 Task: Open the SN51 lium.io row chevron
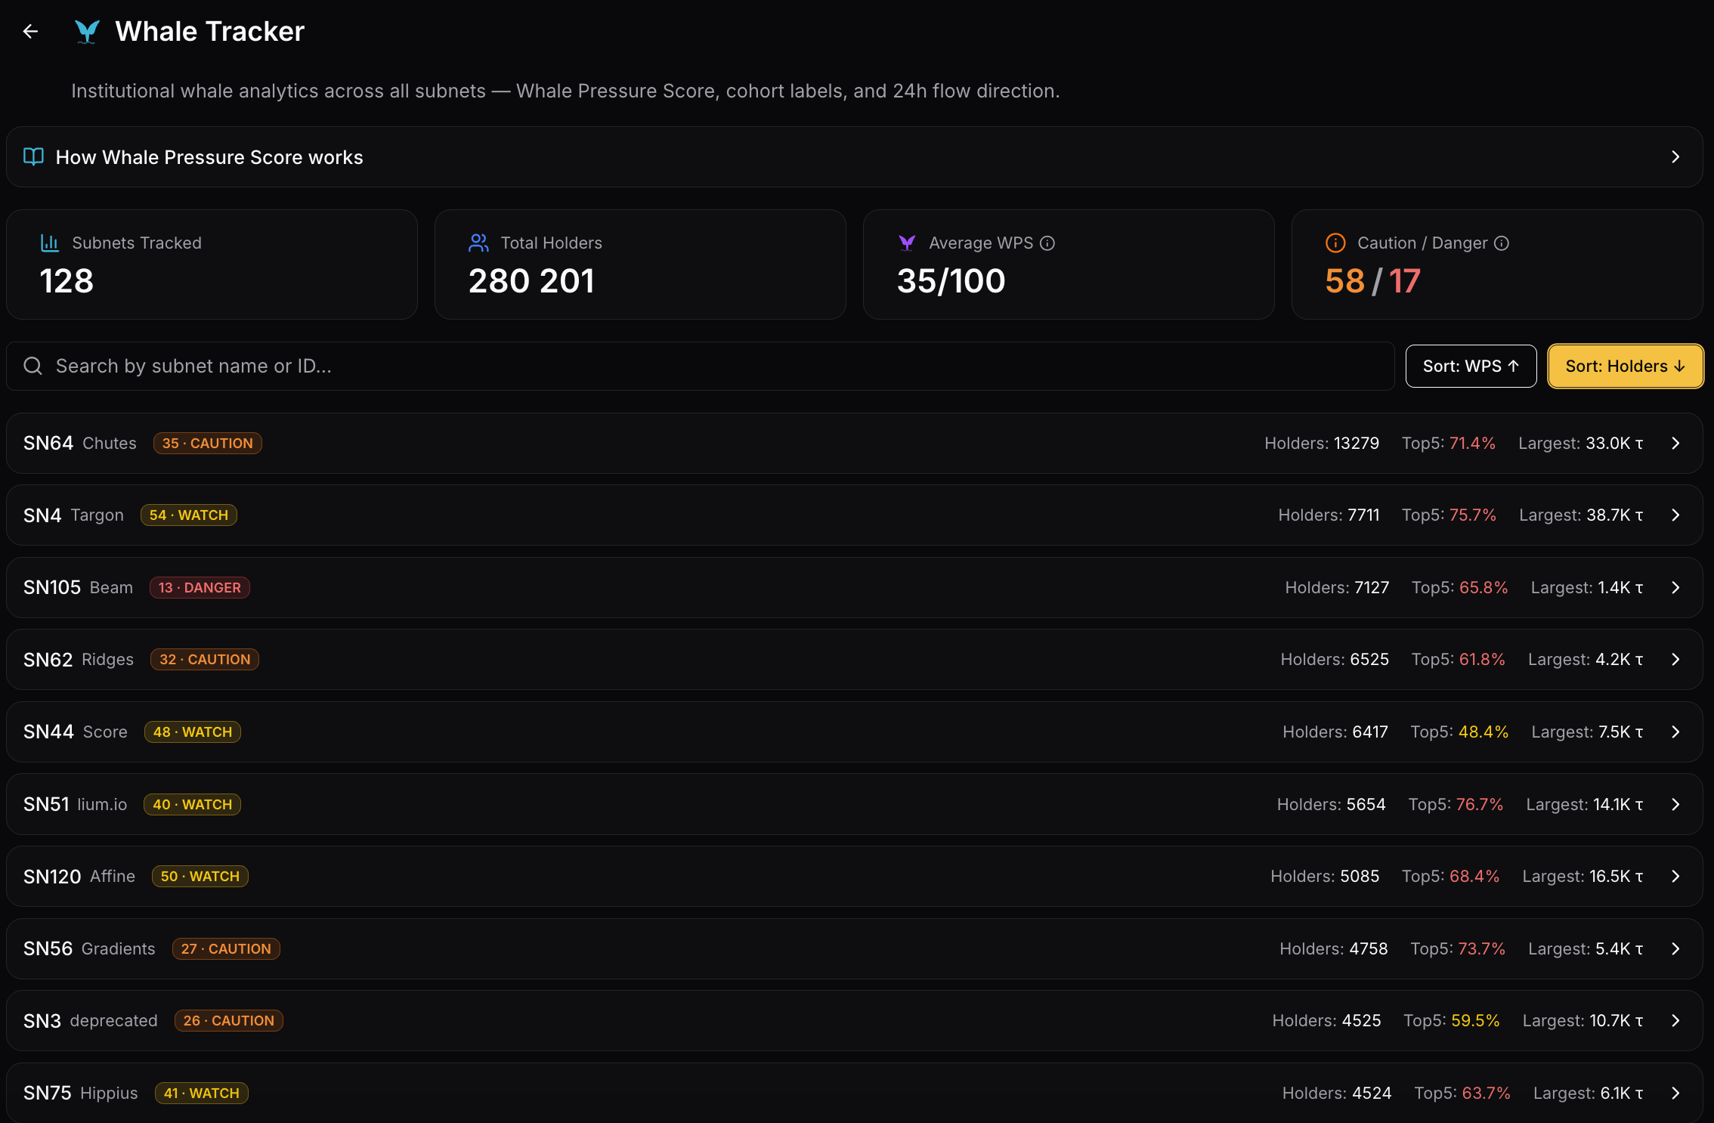coord(1675,804)
